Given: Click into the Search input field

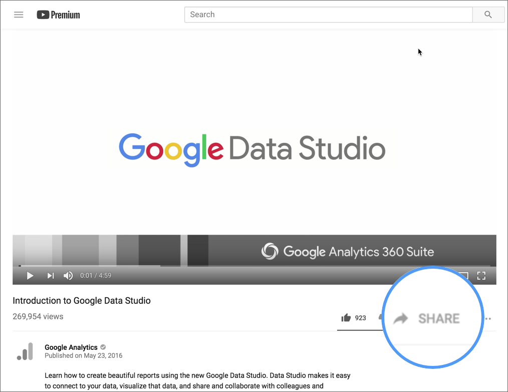Looking at the screenshot, I should [x=328, y=15].
